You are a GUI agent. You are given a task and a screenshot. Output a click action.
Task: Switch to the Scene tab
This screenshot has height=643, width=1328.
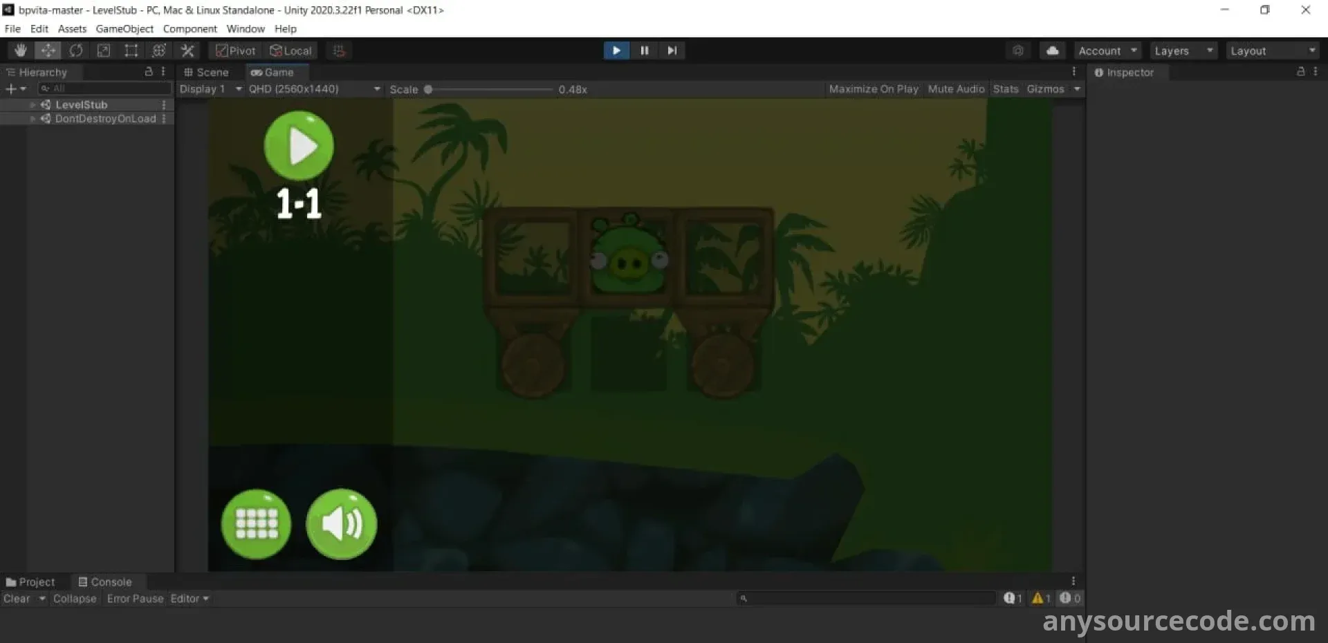206,73
